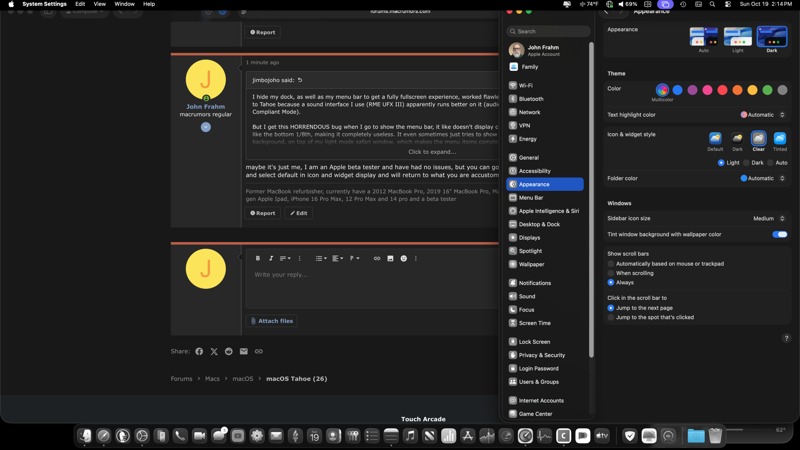Click the Edit button under the post

coord(298,213)
